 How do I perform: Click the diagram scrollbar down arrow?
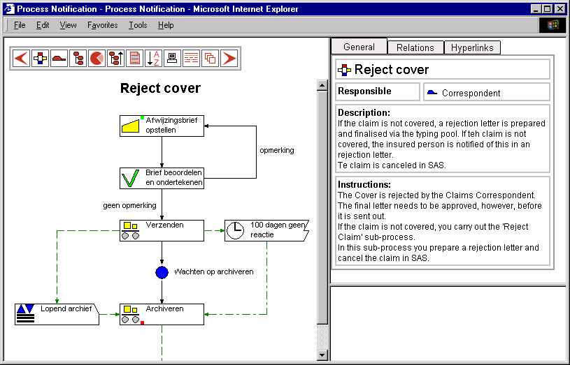click(322, 355)
